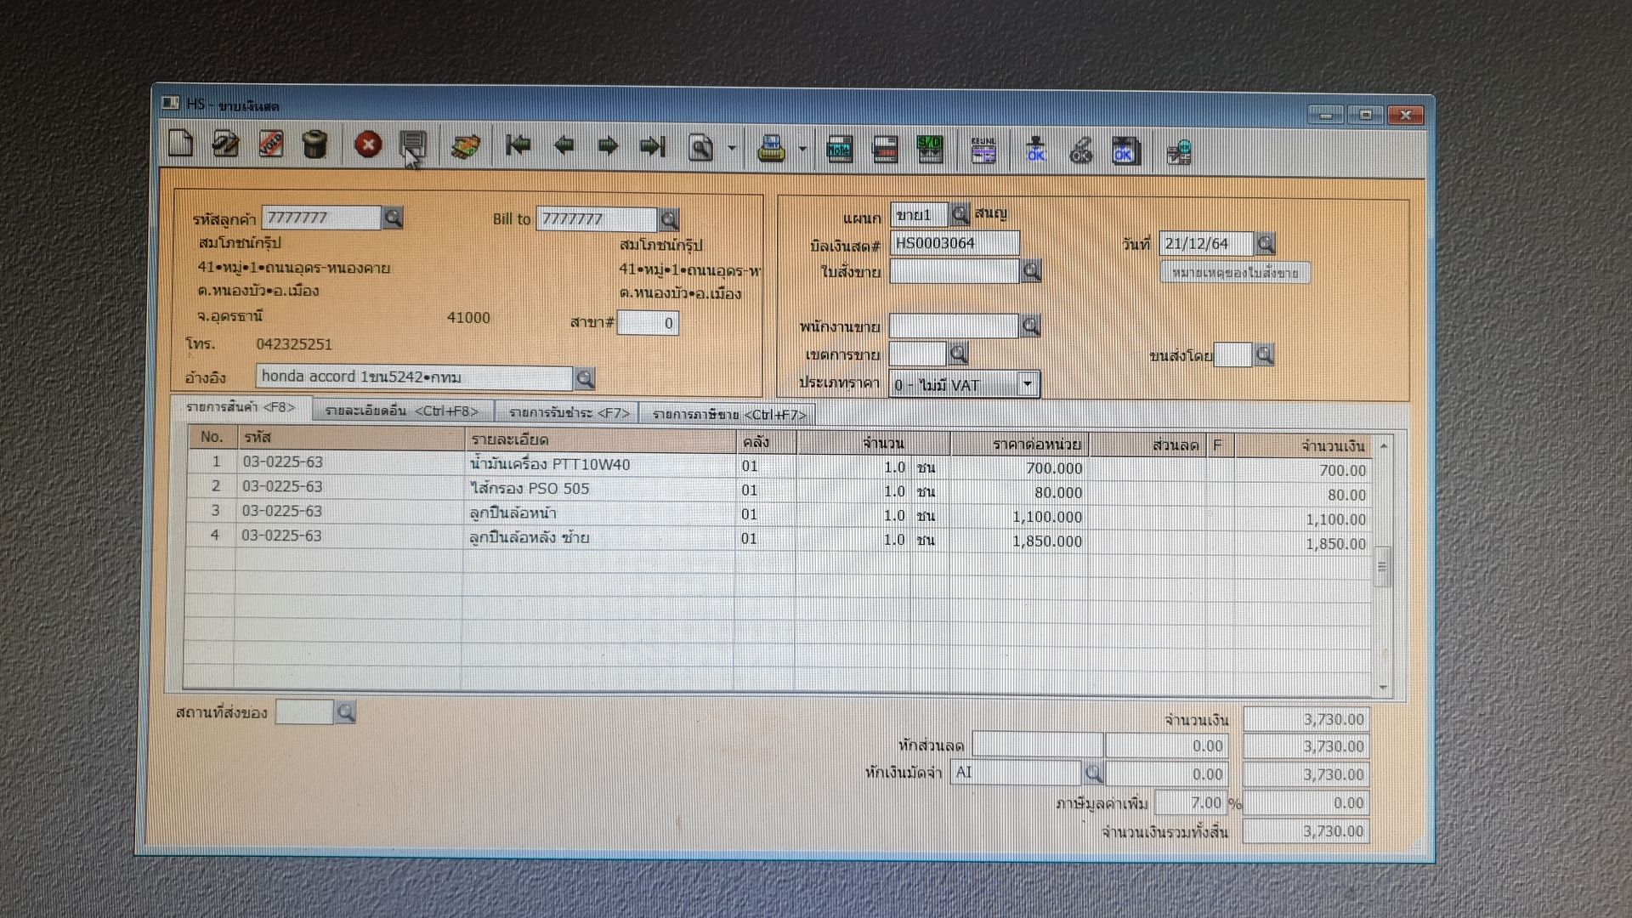Click the red cancel X icon
Viewport: 1632px width, 918px height.
(x=368, y=145)
